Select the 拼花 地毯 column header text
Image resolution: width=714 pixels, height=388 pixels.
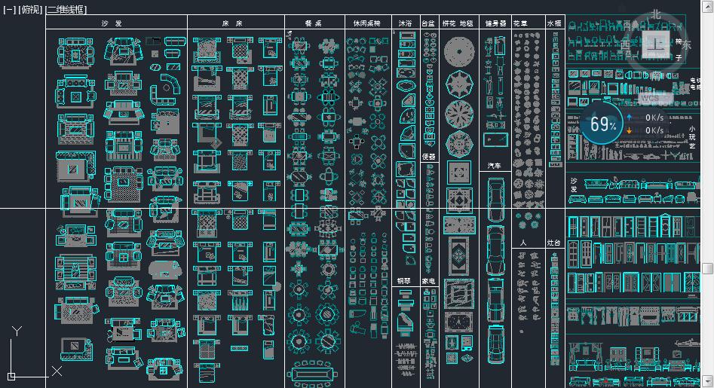tap(458, 23)
